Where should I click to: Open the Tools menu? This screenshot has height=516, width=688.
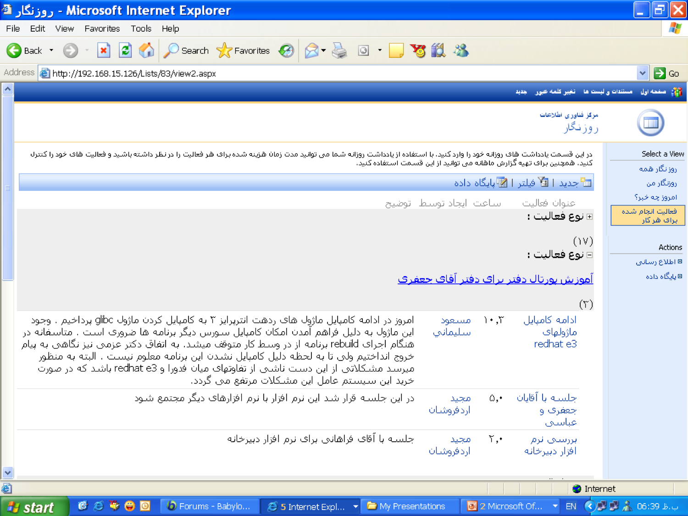pos(141,28)
